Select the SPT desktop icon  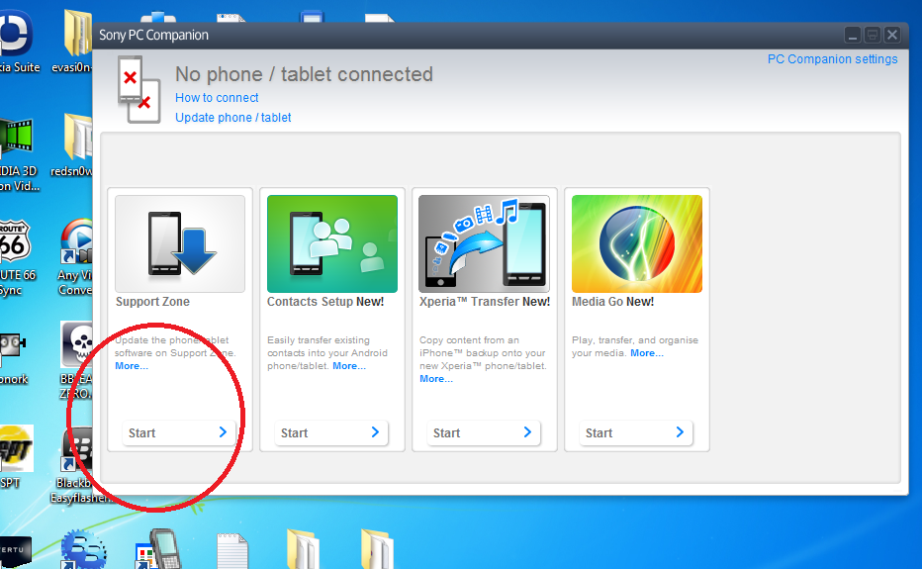coord(15,457)
